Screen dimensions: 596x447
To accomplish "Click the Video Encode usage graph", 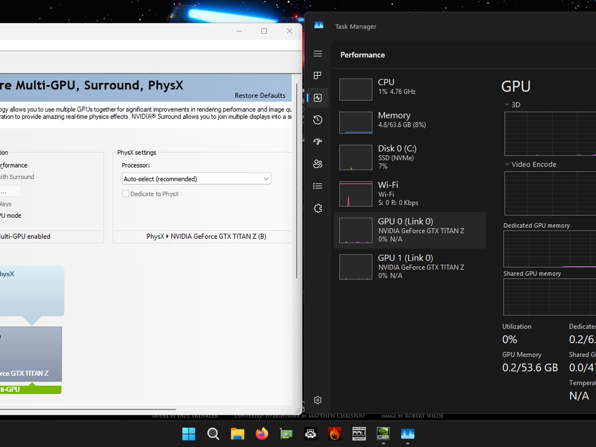I will coord(550,193).
